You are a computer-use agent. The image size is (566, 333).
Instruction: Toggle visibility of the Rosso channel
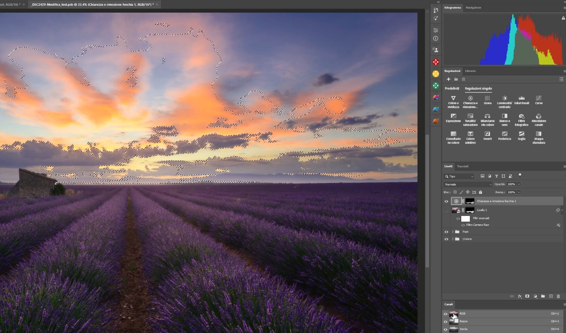pyautogui.click(x=446, y=321)
